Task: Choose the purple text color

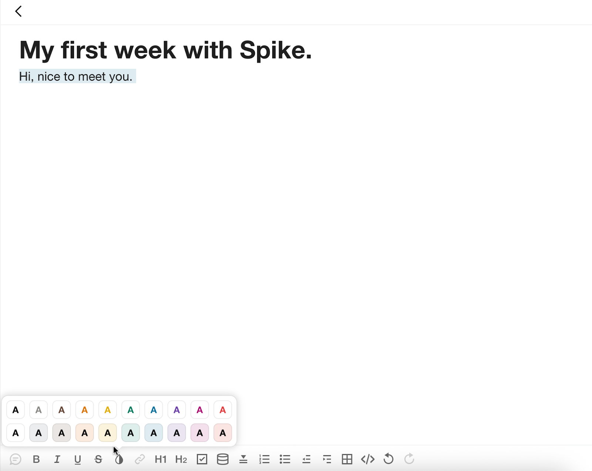Action: coord(176,410)
